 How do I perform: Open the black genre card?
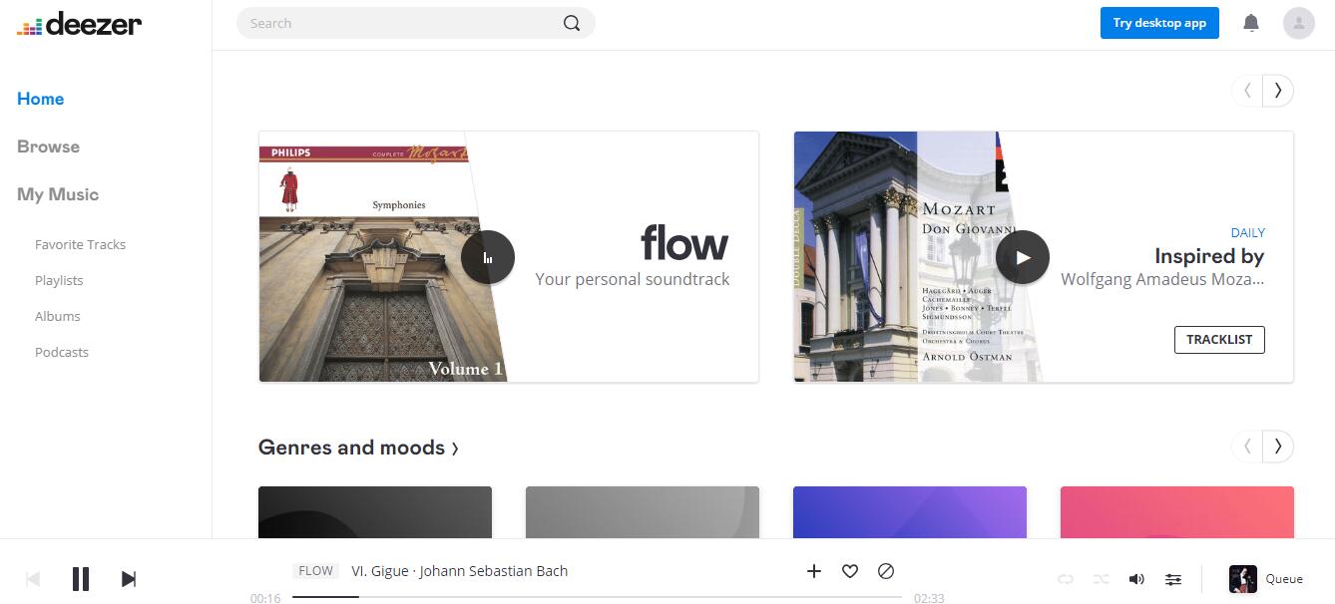(x=375, y=512)
